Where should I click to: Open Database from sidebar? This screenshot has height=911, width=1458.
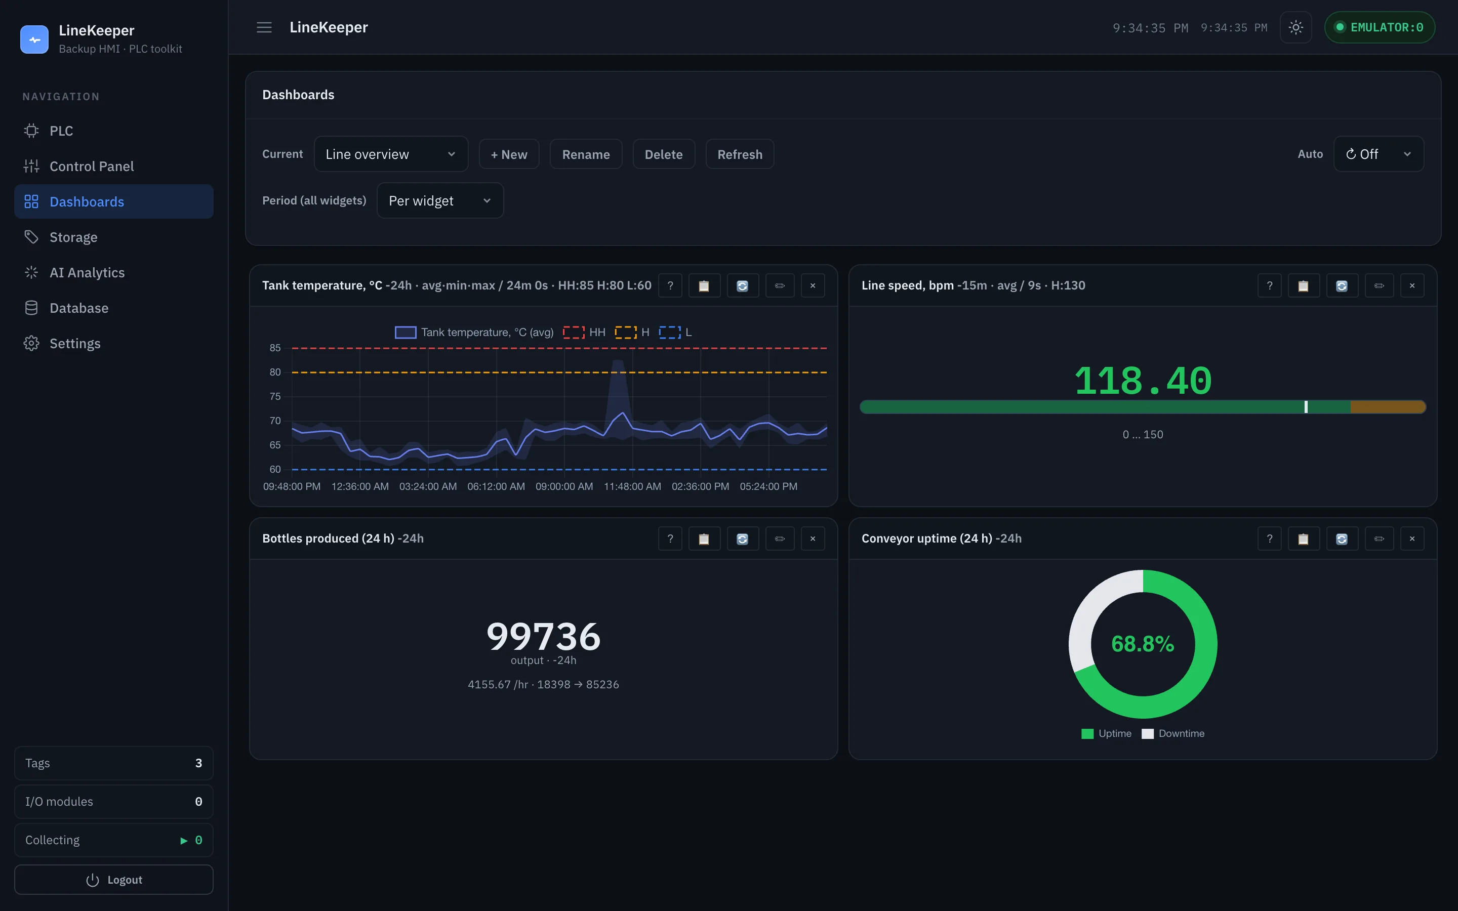(x=114, y=308)
